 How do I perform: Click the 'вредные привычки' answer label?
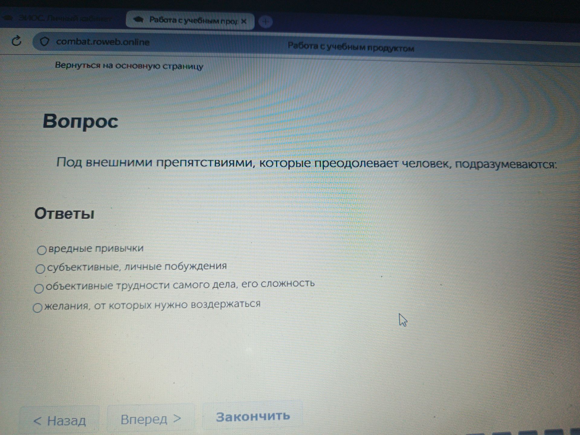tap(96, 248)
